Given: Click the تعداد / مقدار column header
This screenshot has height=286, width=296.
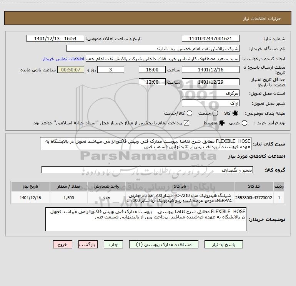Looking at the screenshot, I should tap(69, 186).
